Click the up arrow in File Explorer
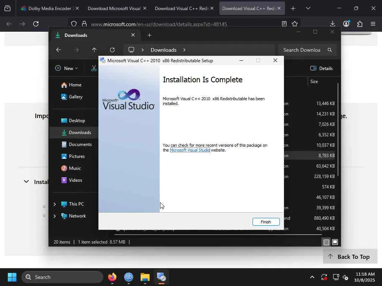The width and height of the screenshot is (382, 286). pyautogui.click(x=94, y=50)
